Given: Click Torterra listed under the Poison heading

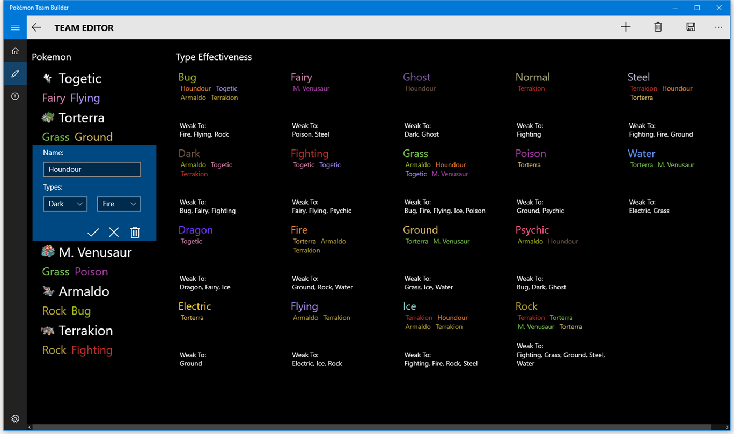Looking at the screenshot, I should [529, 165].
